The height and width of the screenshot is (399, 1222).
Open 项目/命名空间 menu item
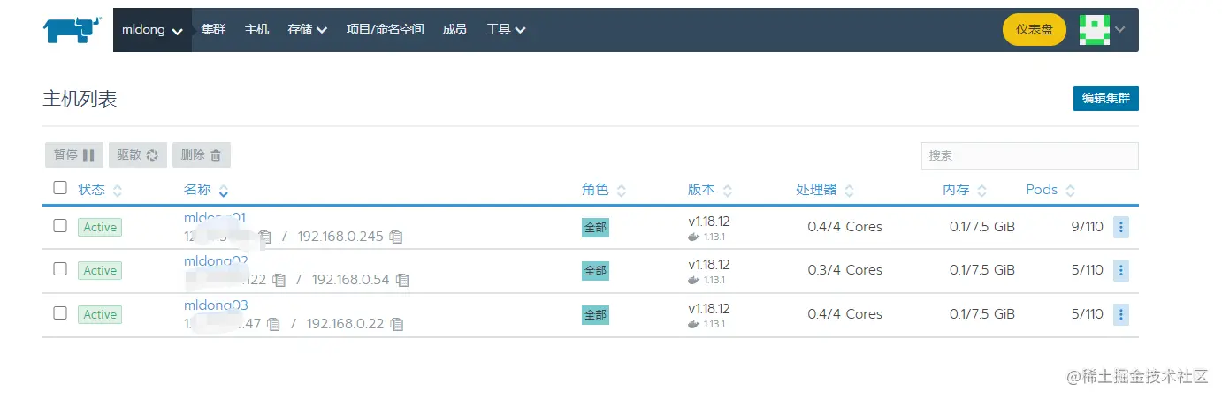tap(385, 30)
